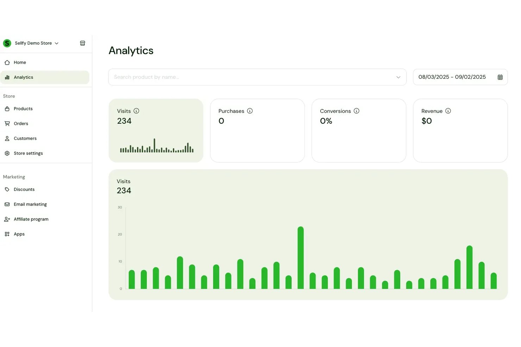Viewport: 521px width, 347px height.
Task: Click the '$0' Revenue value
Action: pos(427,121)
